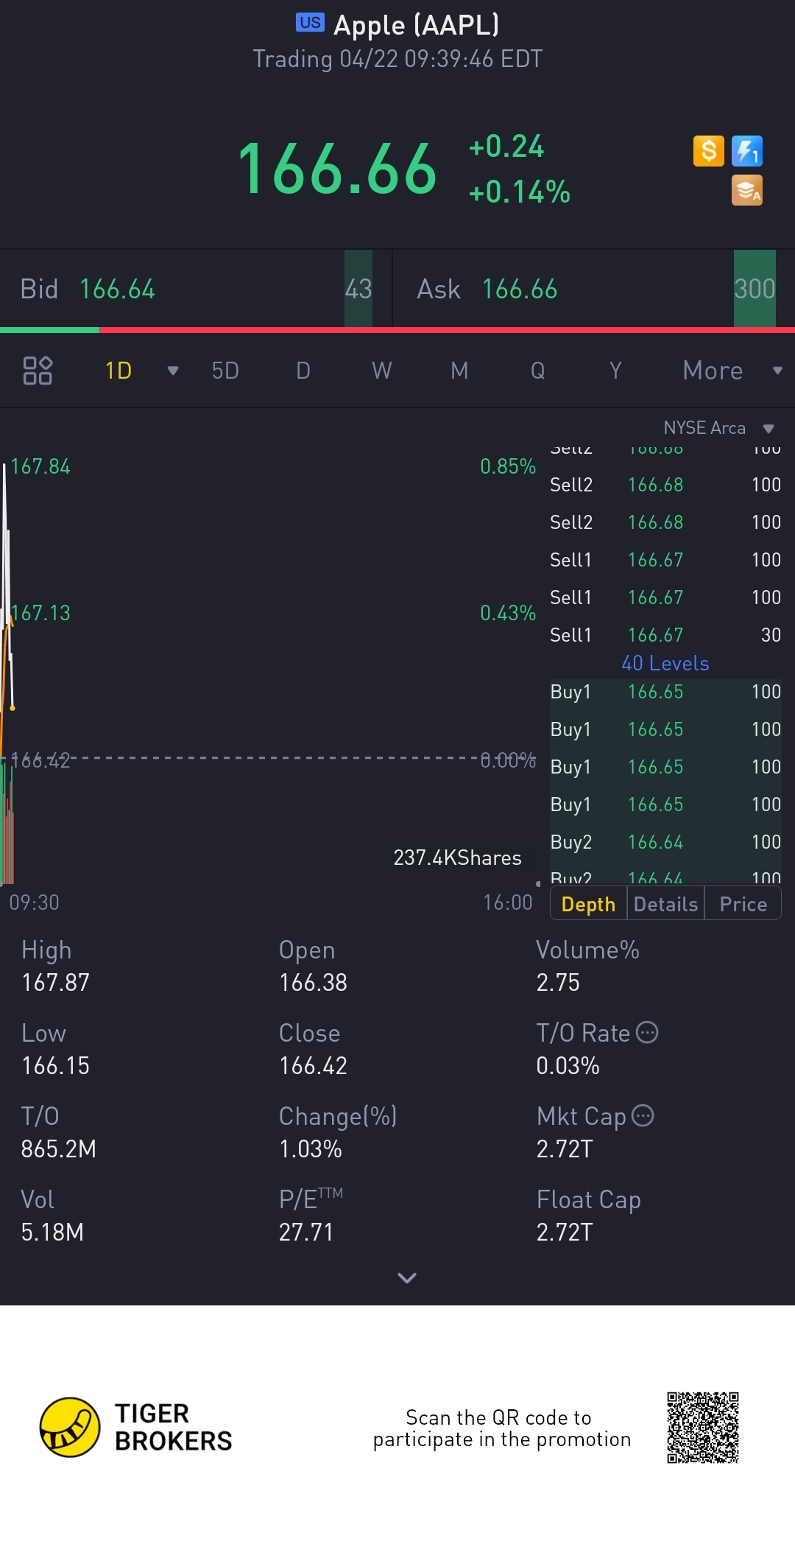Expand more stats with the down chevron
795x1550 pixels.
407,1277
